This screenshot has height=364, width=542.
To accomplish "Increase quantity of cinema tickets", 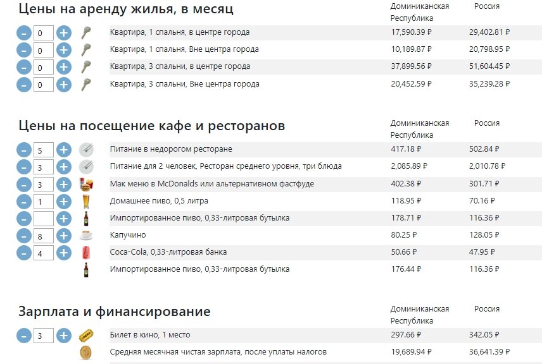I will (x=63, y=334).
